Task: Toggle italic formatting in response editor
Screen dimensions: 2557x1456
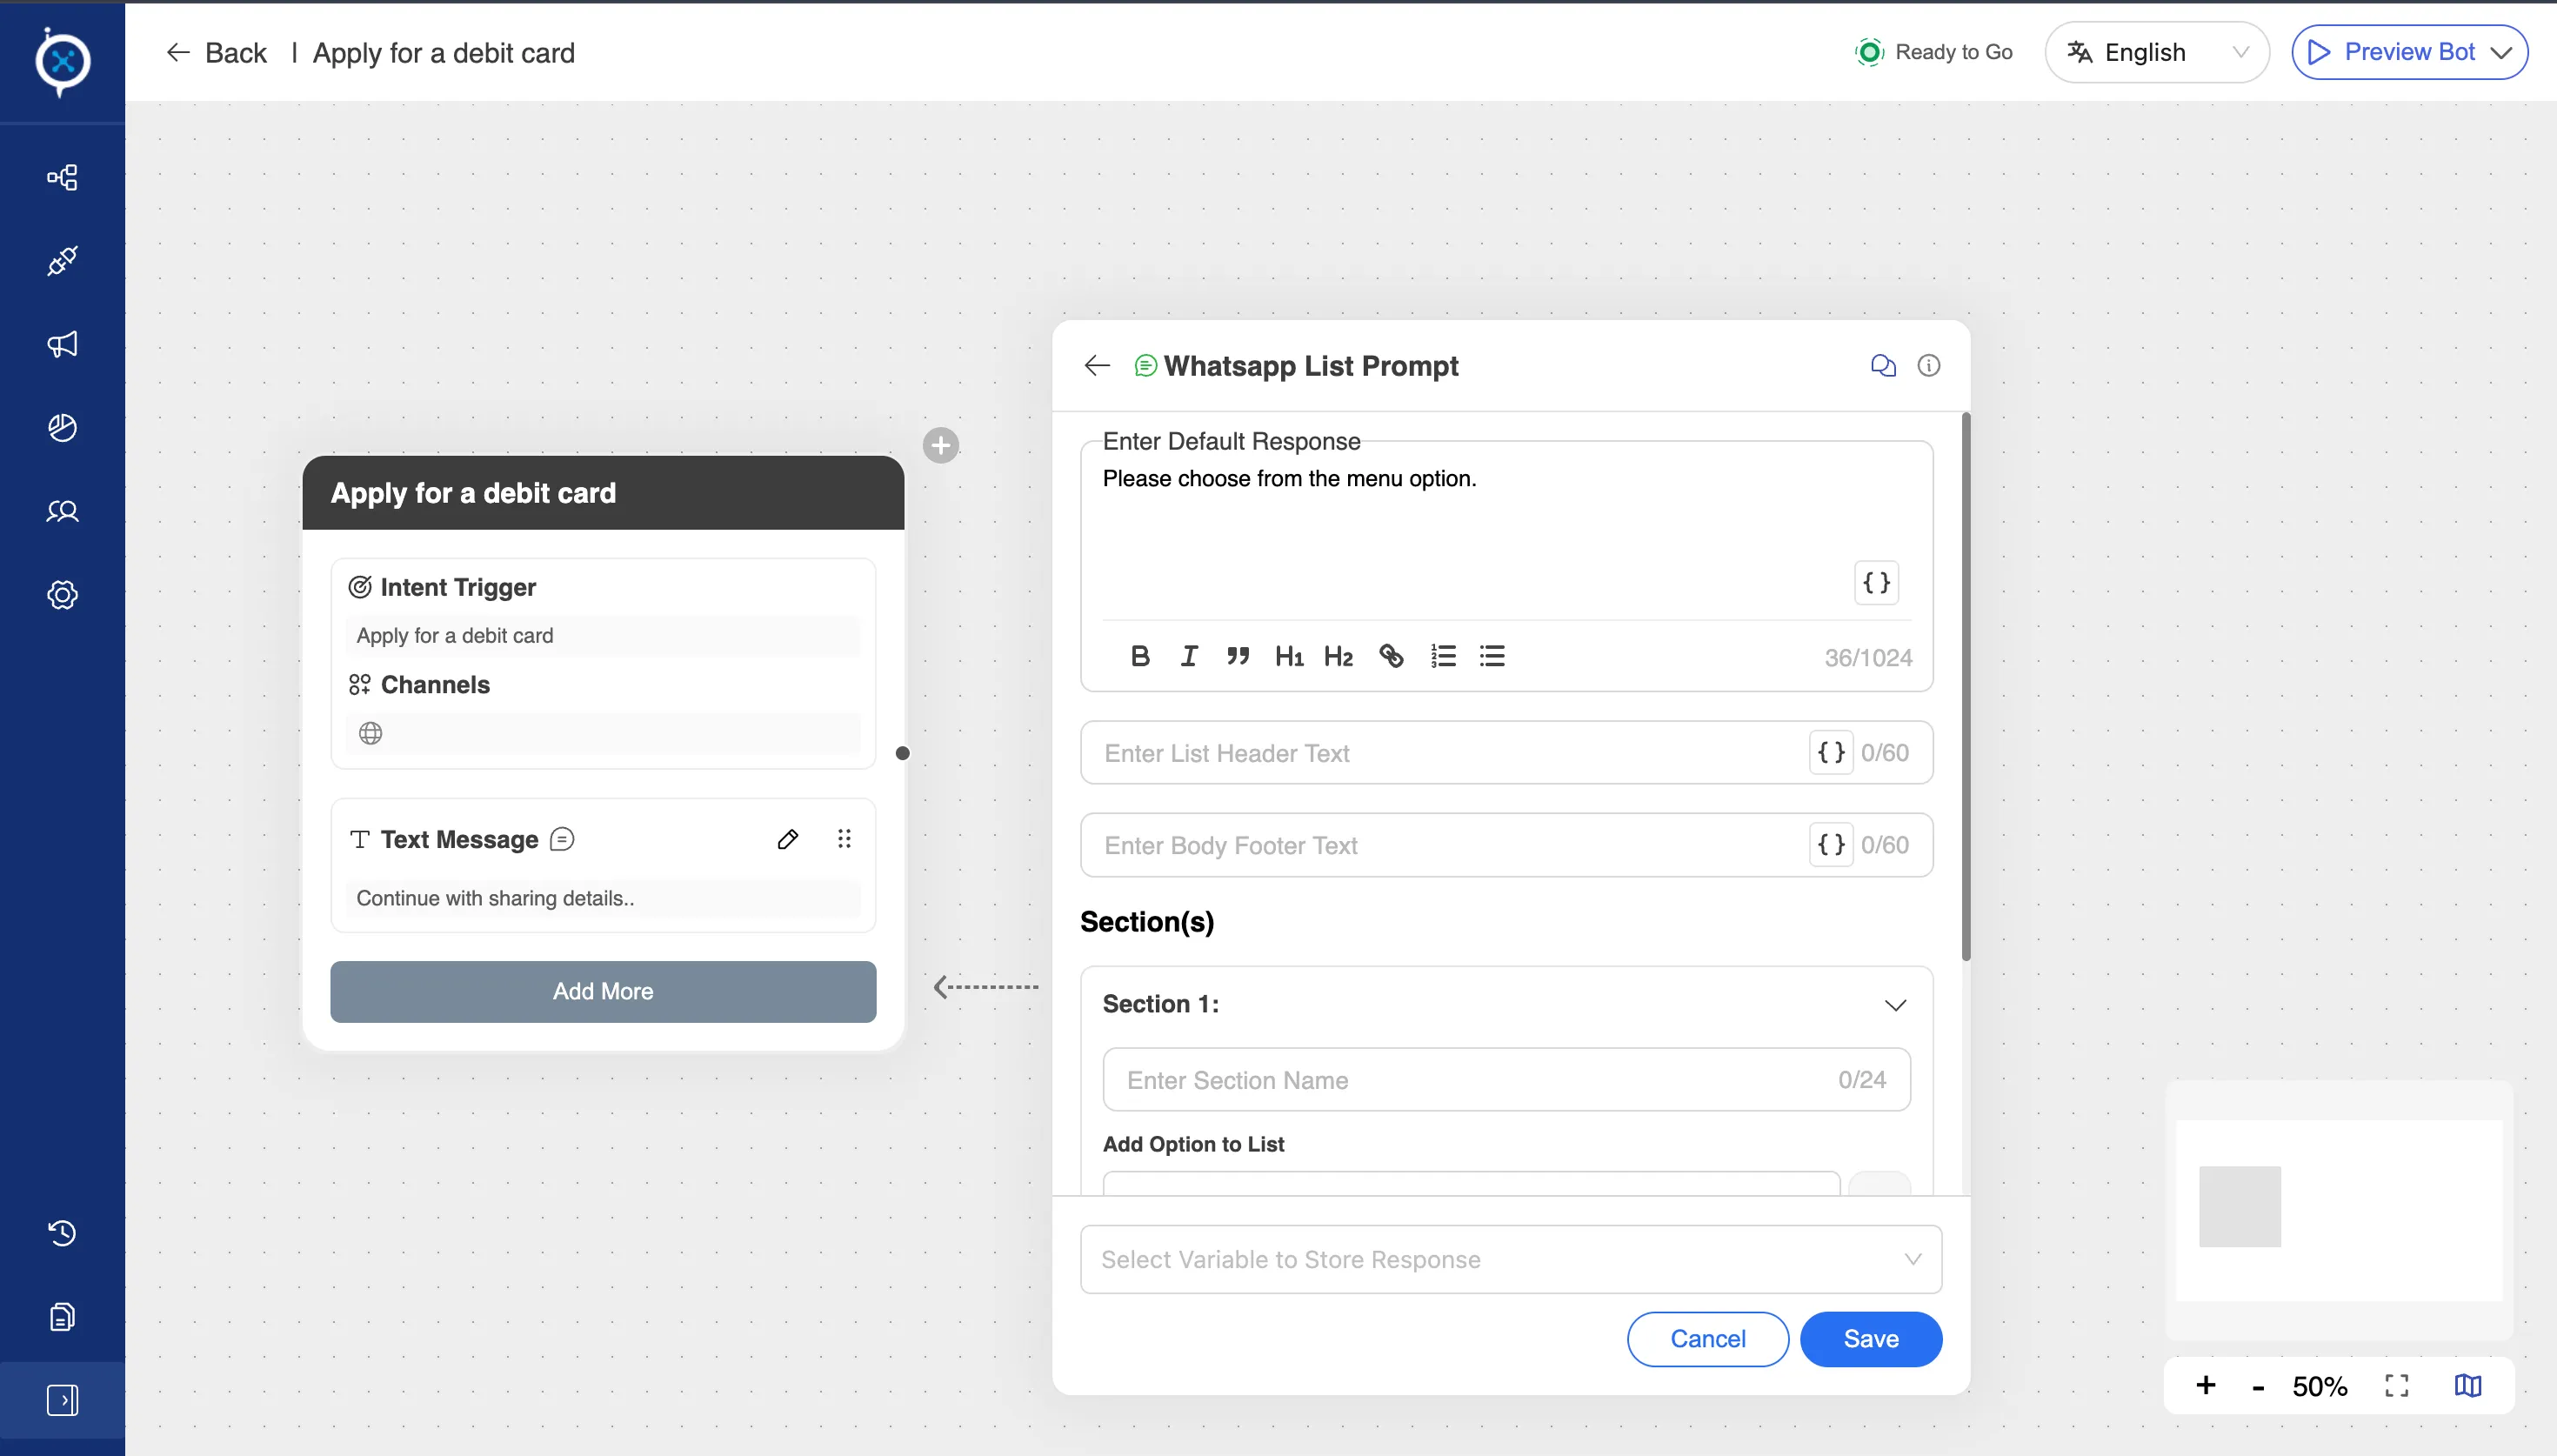Action: (1189, 656)
